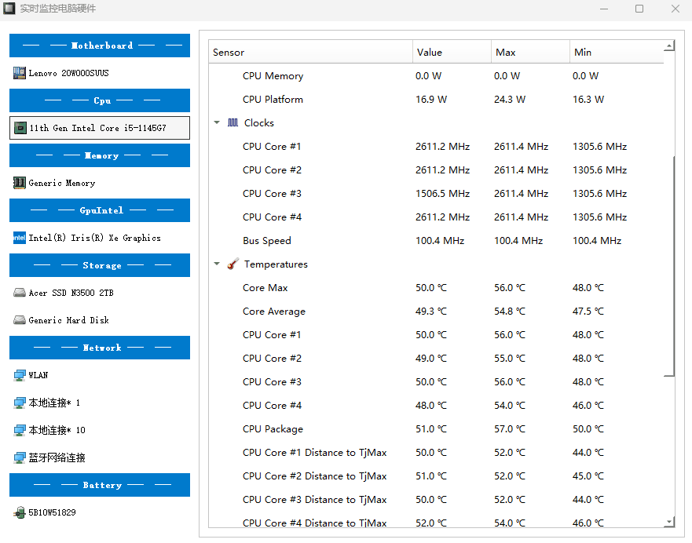Click the battery 5B10W51829 icon

click(x=20, y=512)
